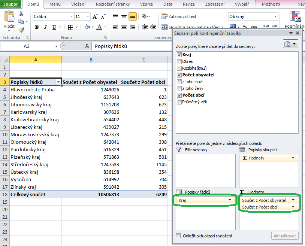
Task: Select column B header
Action: click(91, 60)
